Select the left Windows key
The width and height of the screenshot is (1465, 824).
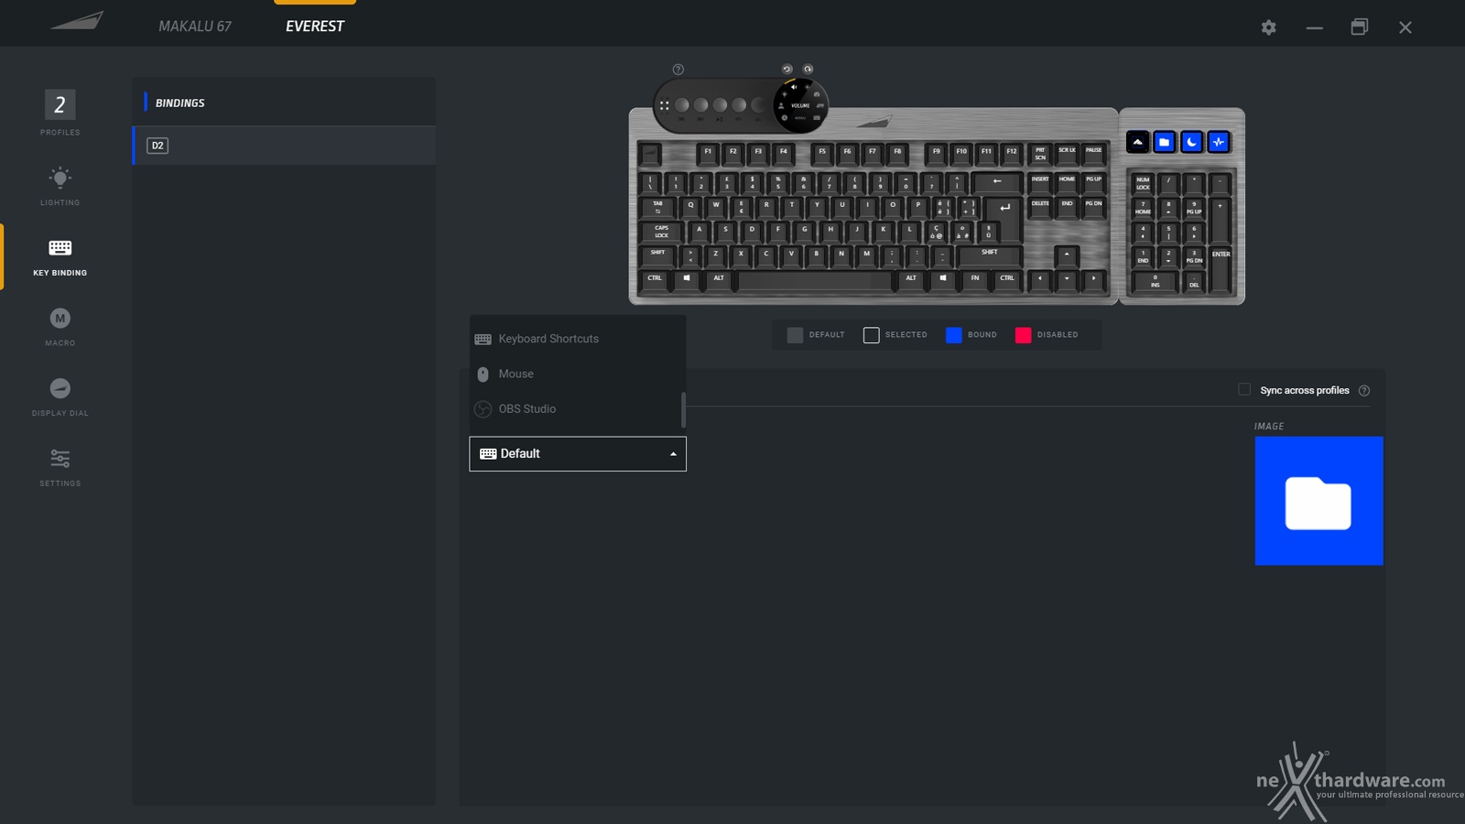(x=687, y=279)
